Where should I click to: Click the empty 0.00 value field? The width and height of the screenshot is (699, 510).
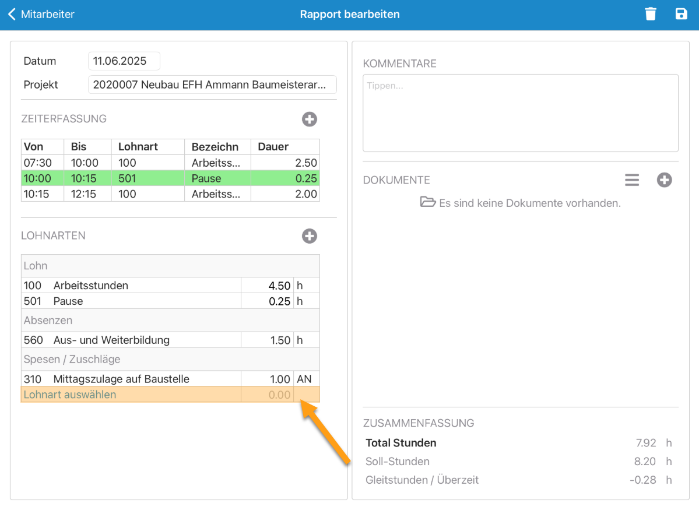tap(268, 395)
